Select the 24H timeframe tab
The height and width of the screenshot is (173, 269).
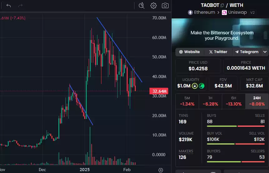coord(257,101)
